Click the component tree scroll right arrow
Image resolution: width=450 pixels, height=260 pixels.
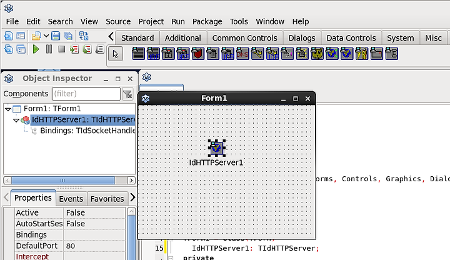131,181
